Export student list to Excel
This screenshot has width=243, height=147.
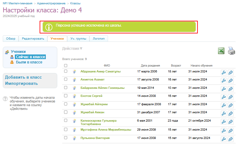point(221,51)
